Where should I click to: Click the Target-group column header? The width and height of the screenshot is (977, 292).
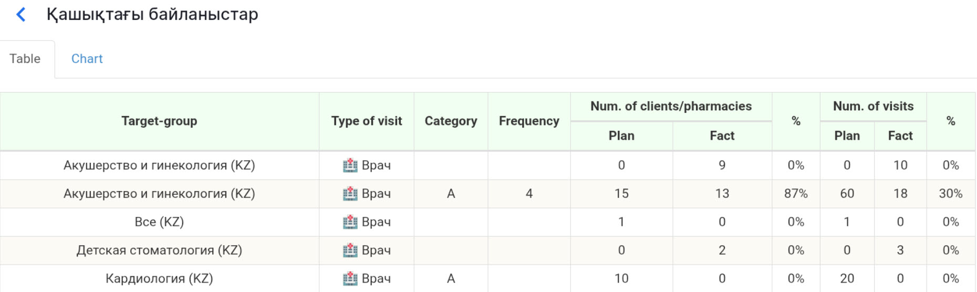[159, 121]
